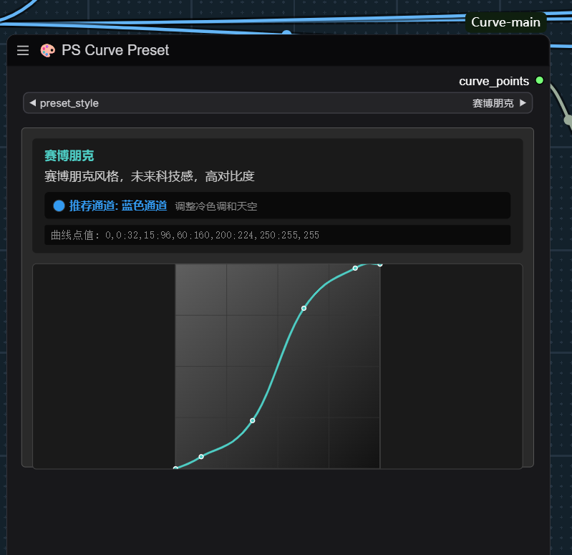Click the palette icon beside PS Curve Preset
Viewport: 572px width, 555px height.
coord(47,50)
